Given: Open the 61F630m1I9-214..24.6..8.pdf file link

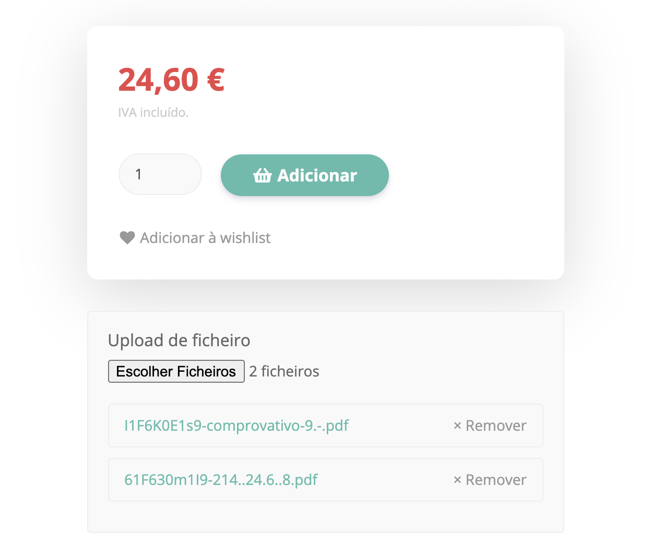Looking at the screenshot, I should [221, 480].
